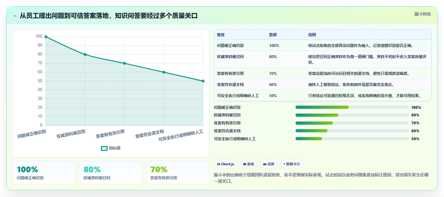Click the 维度 column header
444x197 pixels.
tap(221, 35)
